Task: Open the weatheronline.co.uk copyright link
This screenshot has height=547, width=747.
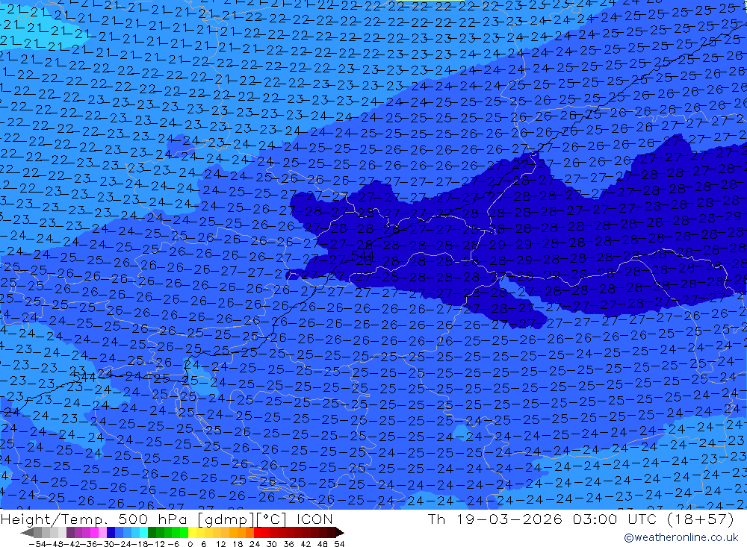Action: coord(681,537)
